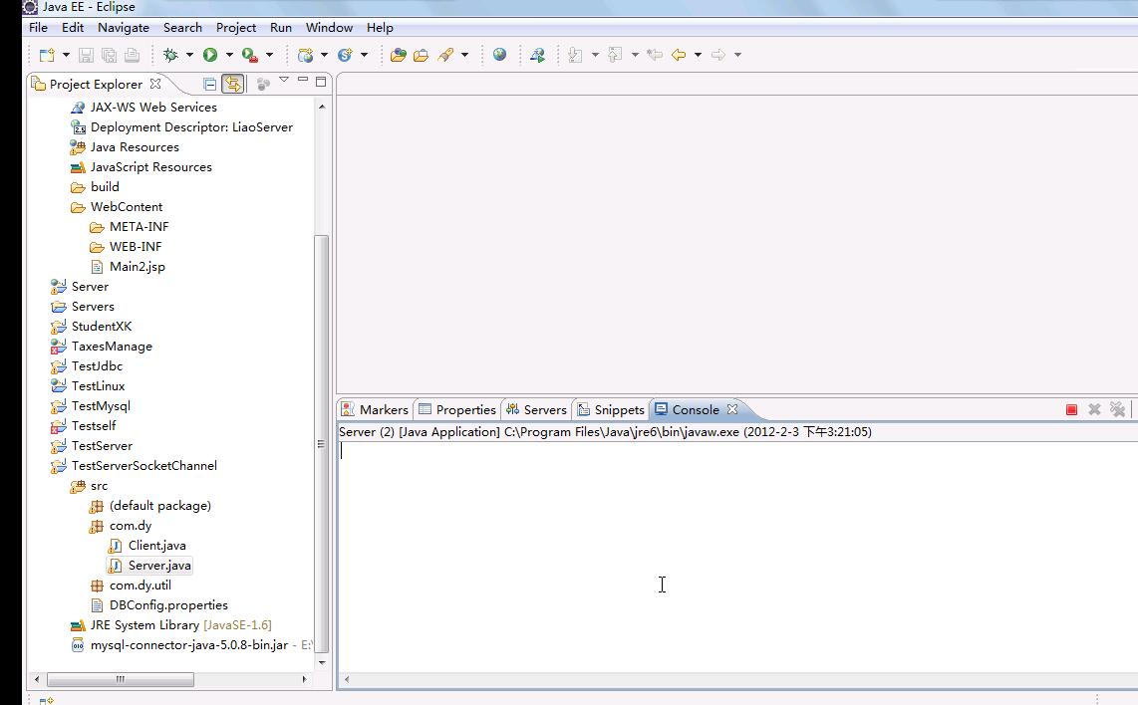The image size is (1138, 705).
Task: Switch to the Servers tab
Action: coord(537,410)
